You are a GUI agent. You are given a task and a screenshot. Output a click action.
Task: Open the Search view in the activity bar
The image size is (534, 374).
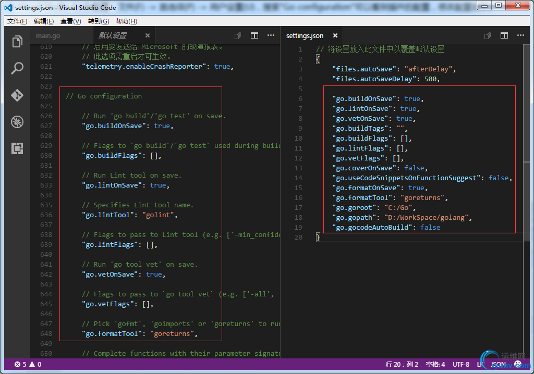(17, 68)
